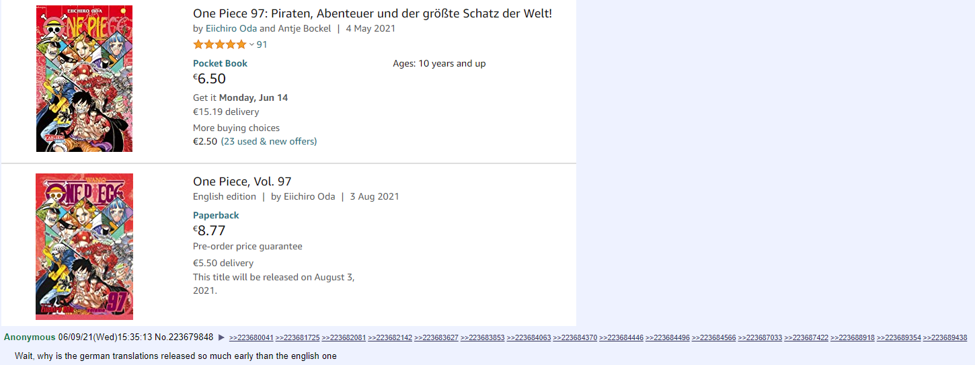The width and height of the screenshot is (975, 365).
Task: Click the five-star rating graphic
Action: 220,44
